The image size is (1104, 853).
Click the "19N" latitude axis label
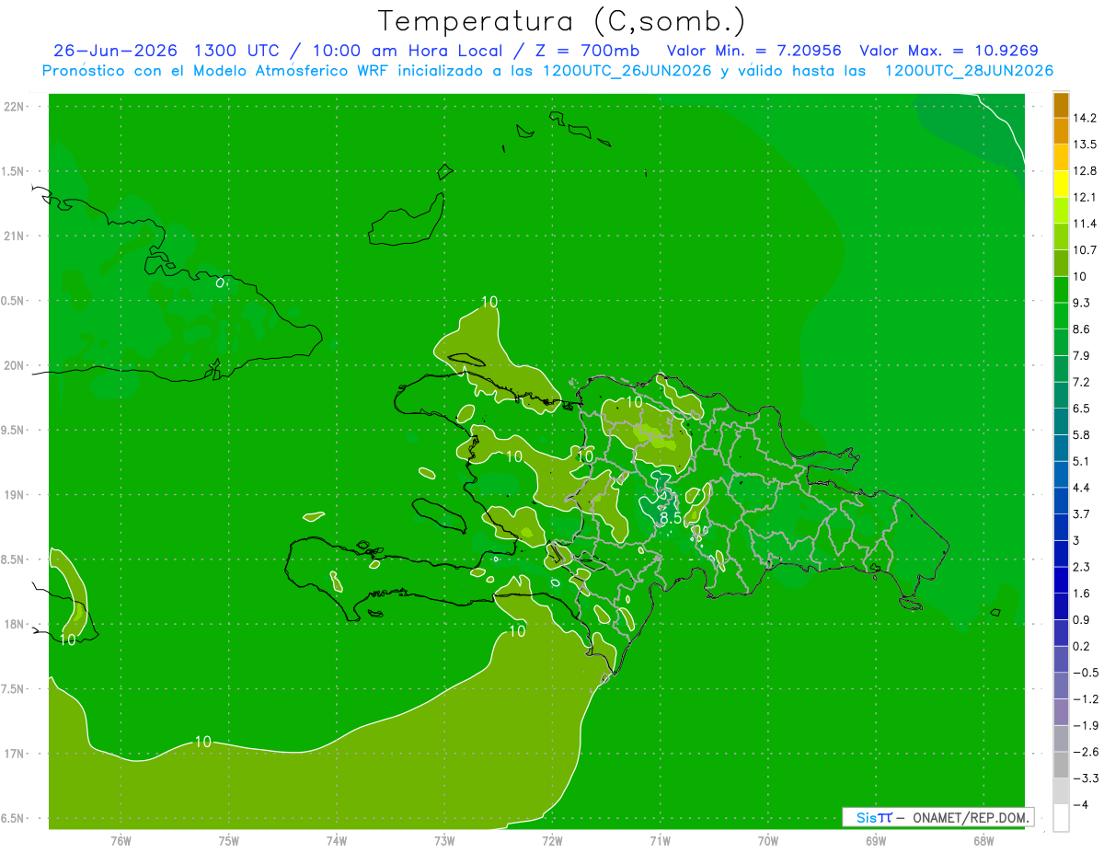(x=15, y=495)
